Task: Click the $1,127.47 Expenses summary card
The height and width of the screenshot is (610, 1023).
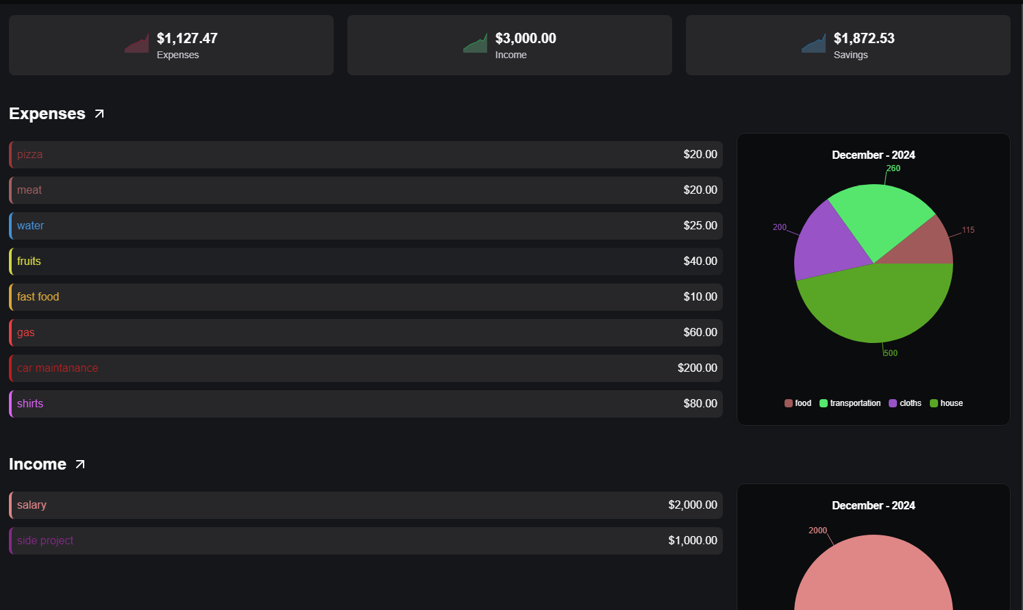Action: coord(171,45)
